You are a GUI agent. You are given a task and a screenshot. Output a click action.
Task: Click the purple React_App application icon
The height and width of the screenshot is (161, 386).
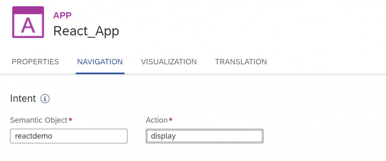[x=28, y=22]
